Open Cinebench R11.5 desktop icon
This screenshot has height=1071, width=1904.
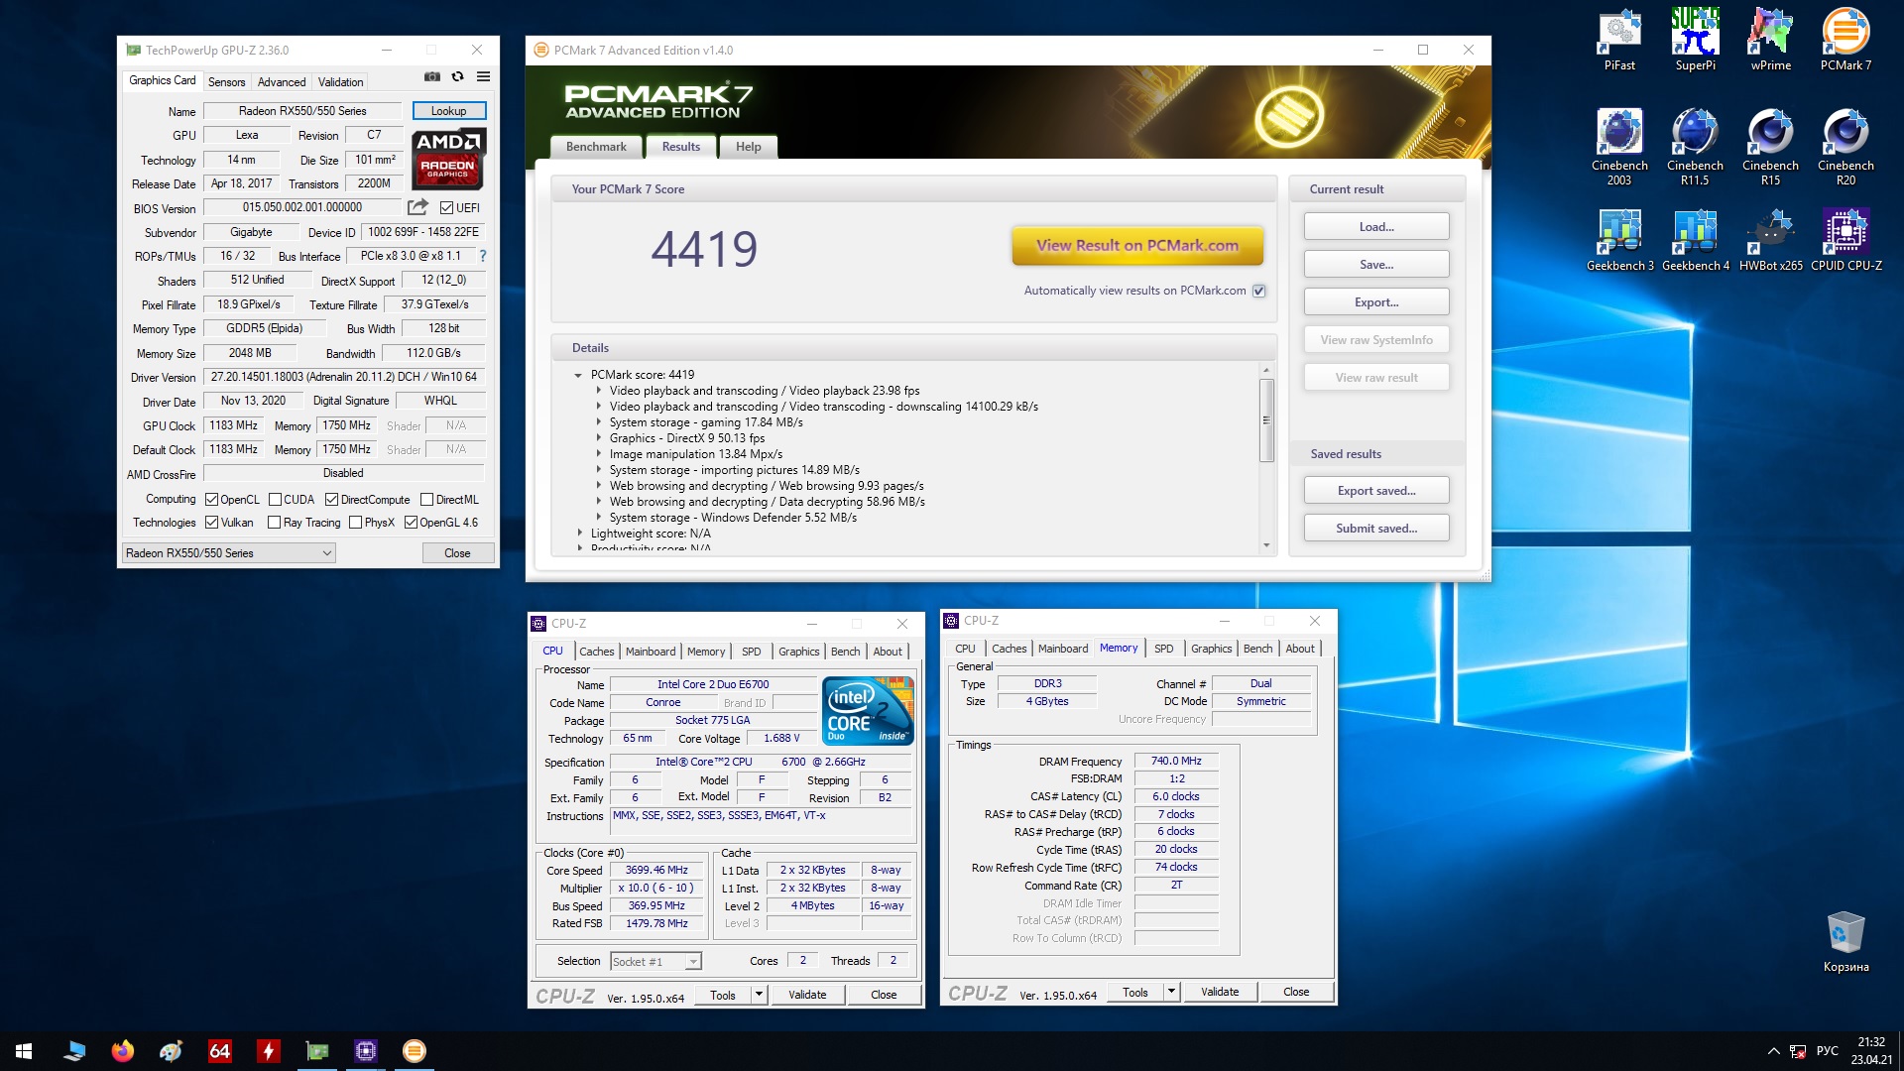point(1695,147)
